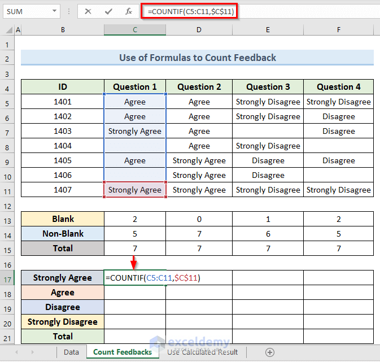This screenshot has width=380, height=362.
Task: Open the Use Calculated Result sheet tab
Action: 203,352
